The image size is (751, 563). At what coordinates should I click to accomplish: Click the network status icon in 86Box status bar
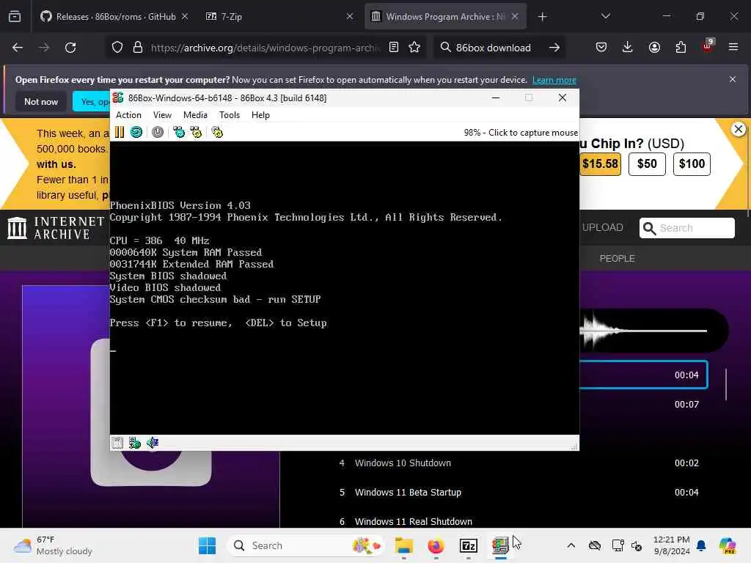[x=135, y=443]
